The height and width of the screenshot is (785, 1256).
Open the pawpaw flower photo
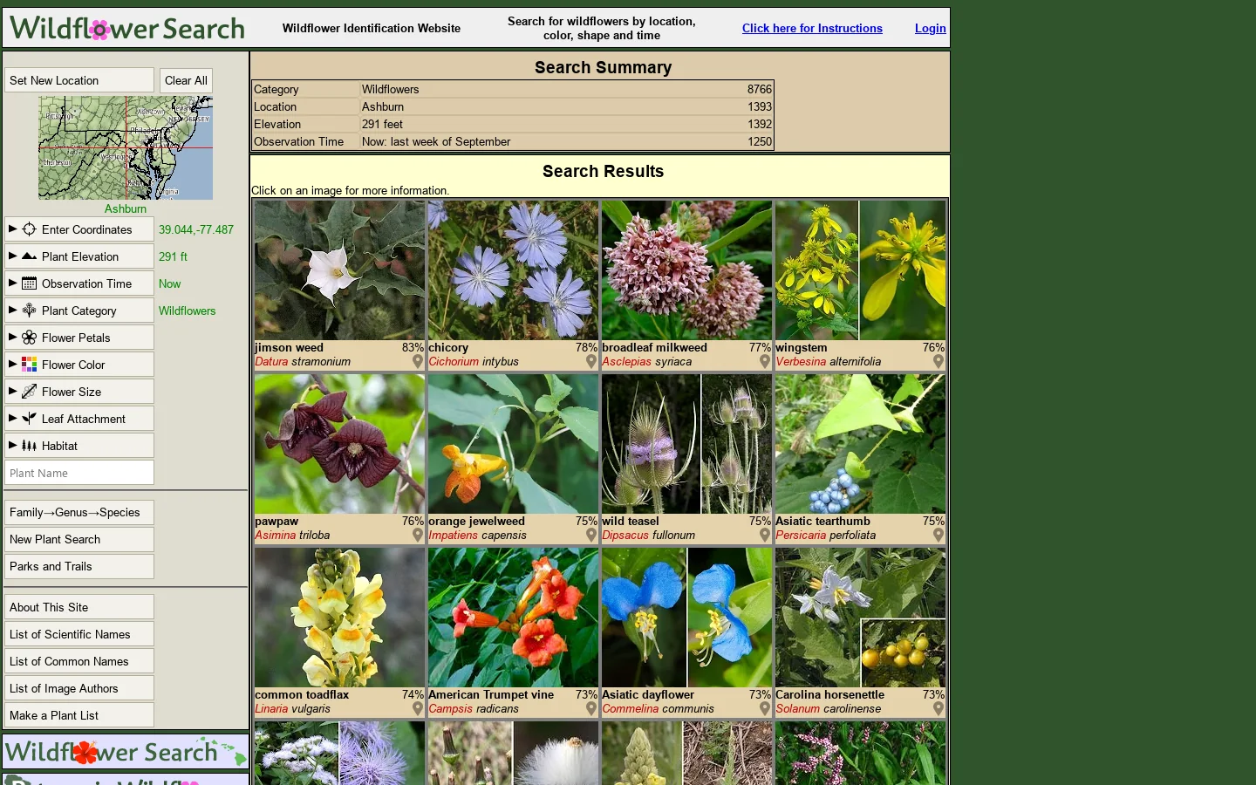[x=339, y=444]
